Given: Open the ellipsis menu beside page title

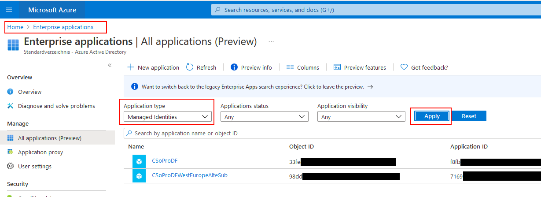Looking at the screenshot, I should tap(271, 41).
